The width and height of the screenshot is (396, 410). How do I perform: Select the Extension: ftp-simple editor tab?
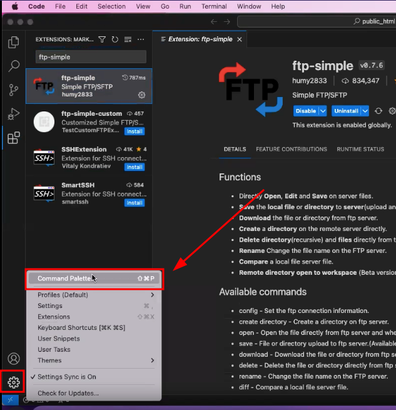tap(200, 39)
